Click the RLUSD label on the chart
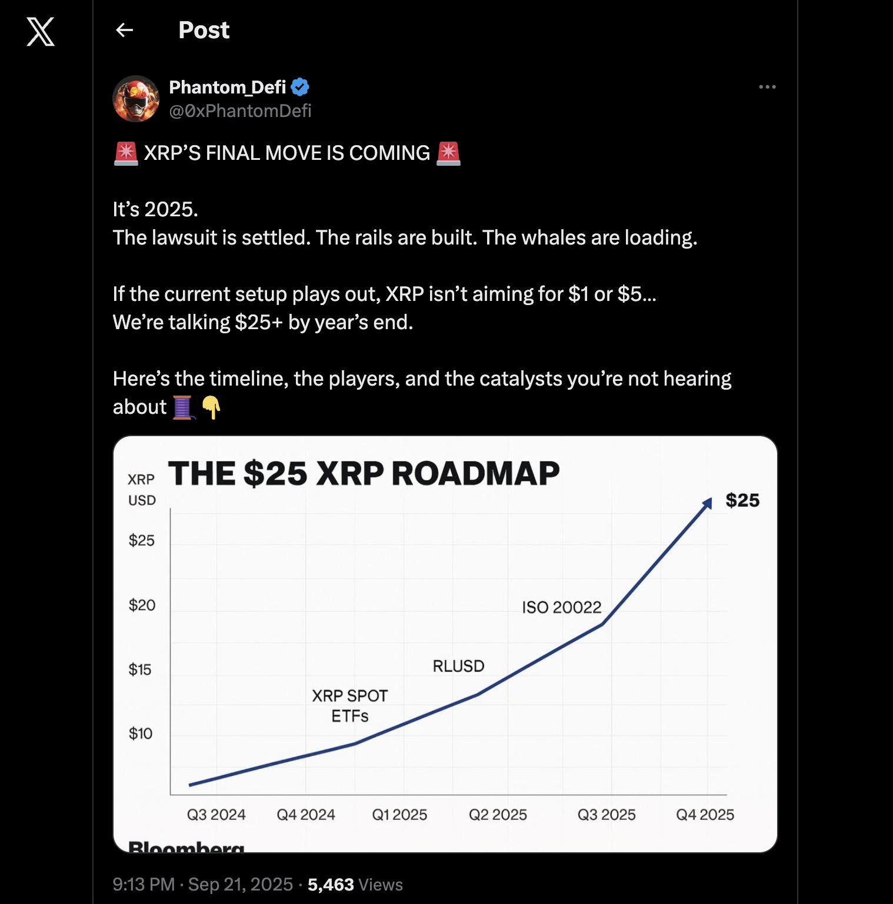The width and height of the screenshot is (893, 904). click(458, 666)
